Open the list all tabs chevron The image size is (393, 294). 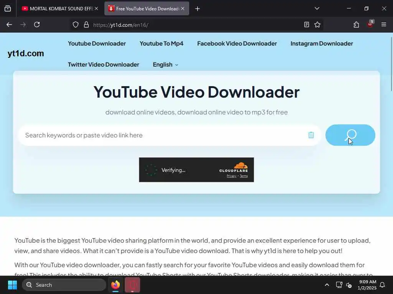pyautogui.click(x=317, y=8)
